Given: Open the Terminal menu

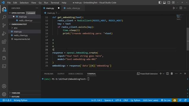Looking at the screenshot, I should [55, 3].
